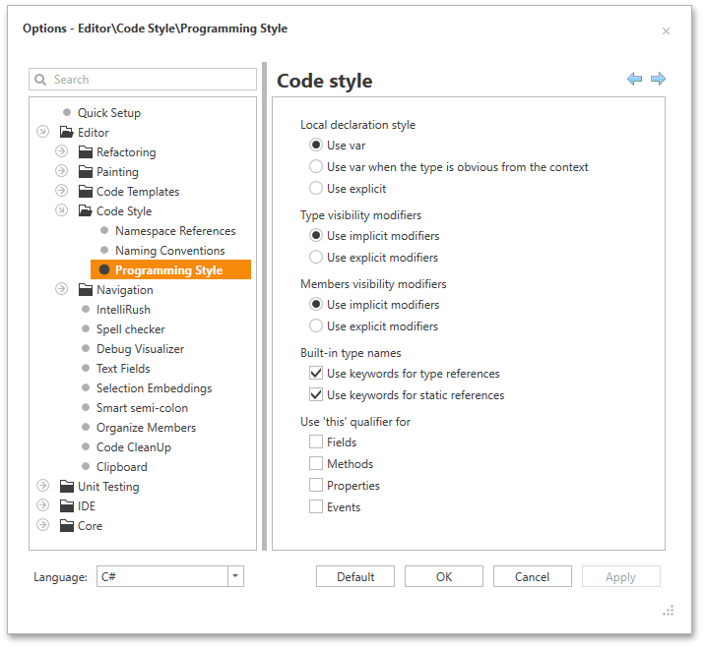705x649 pixels.
Task: Click the Code Templates folder icon
Action: pos(86,192)
